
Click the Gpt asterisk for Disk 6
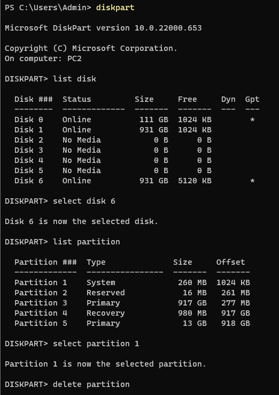[252, 181]
